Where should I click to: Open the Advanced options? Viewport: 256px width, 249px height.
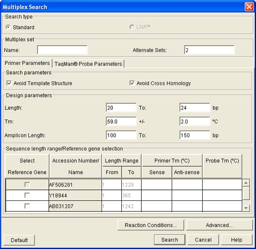click(219, 225)
